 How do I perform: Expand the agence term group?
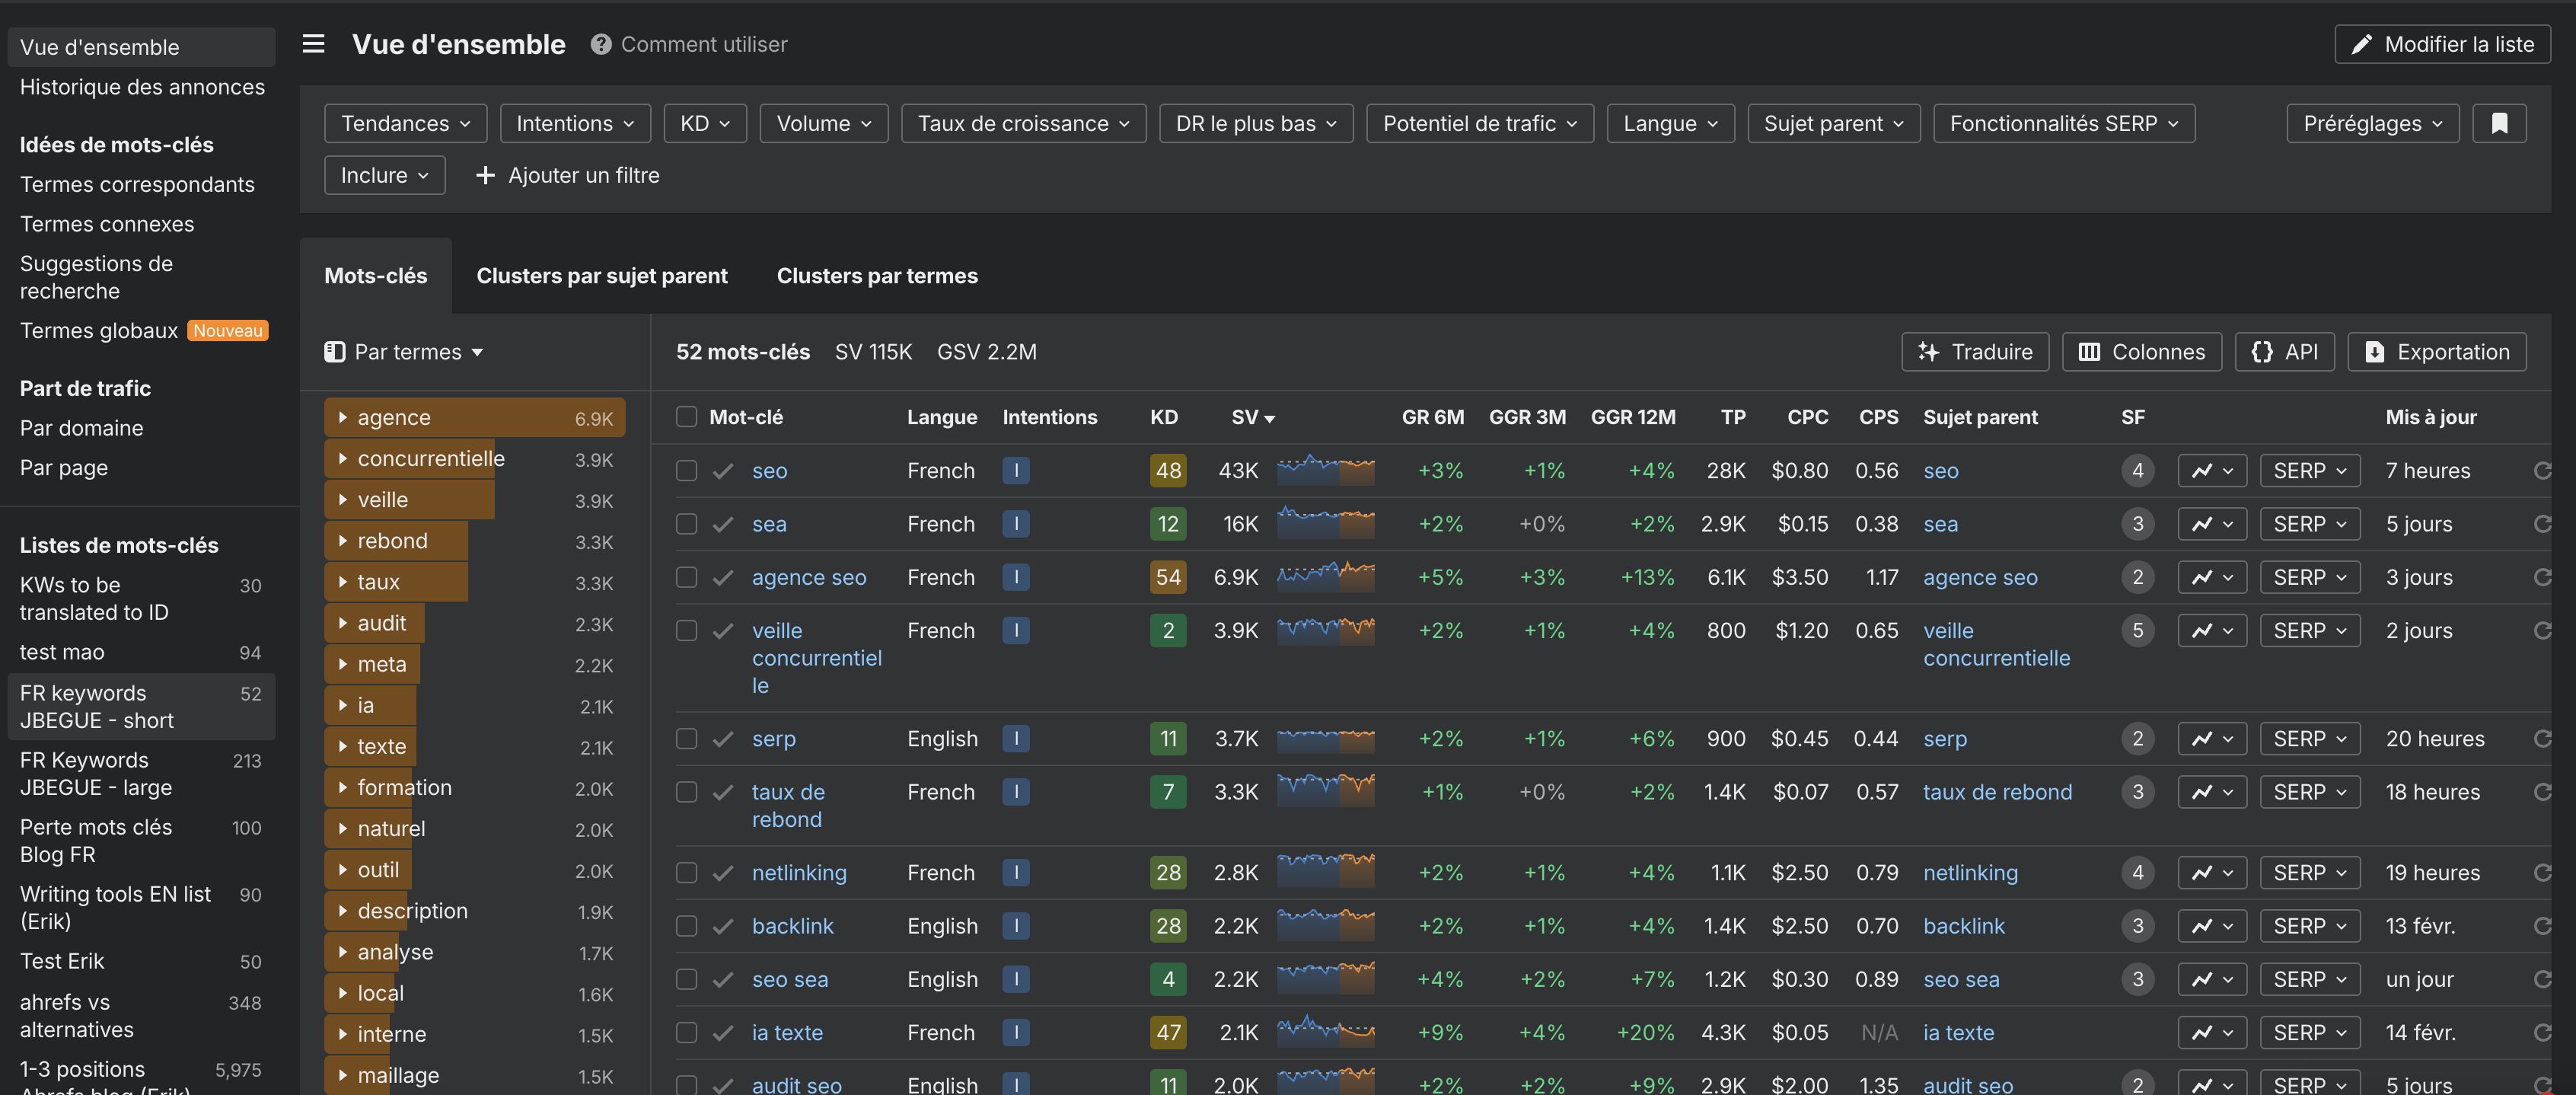point(344,417)
